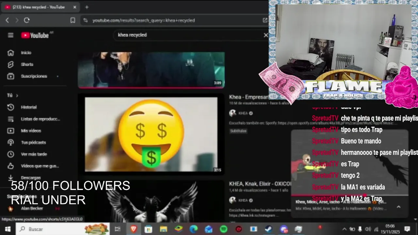
Task: Open the Mail app from the taskbar
Action: coord(209,229)
